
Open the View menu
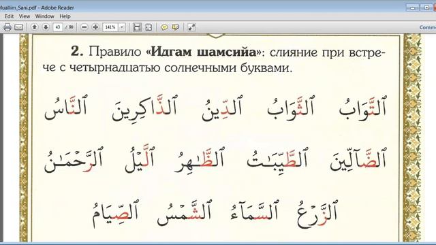pos(25,16)
